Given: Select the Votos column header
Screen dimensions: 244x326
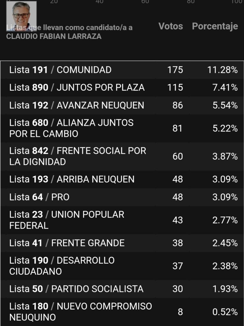Looking at the screenshot, I should pyautogui.click(x=171, y=26).
